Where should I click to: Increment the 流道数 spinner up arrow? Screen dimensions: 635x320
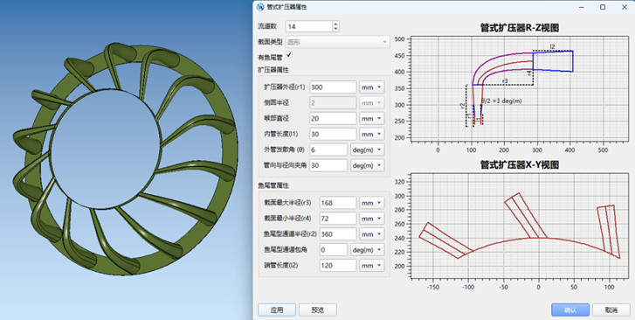click(335, 24)
